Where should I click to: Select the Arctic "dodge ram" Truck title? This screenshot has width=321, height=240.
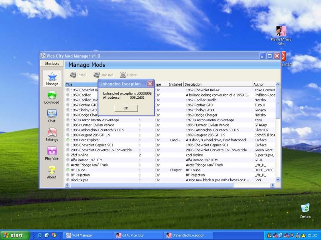click(89, 165)
